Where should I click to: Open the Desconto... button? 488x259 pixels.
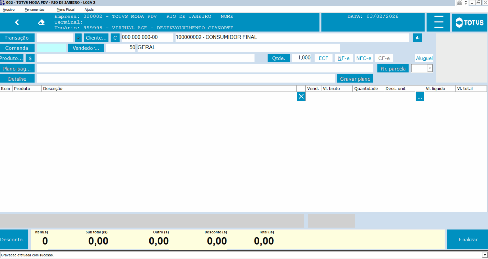pos(14,240)
